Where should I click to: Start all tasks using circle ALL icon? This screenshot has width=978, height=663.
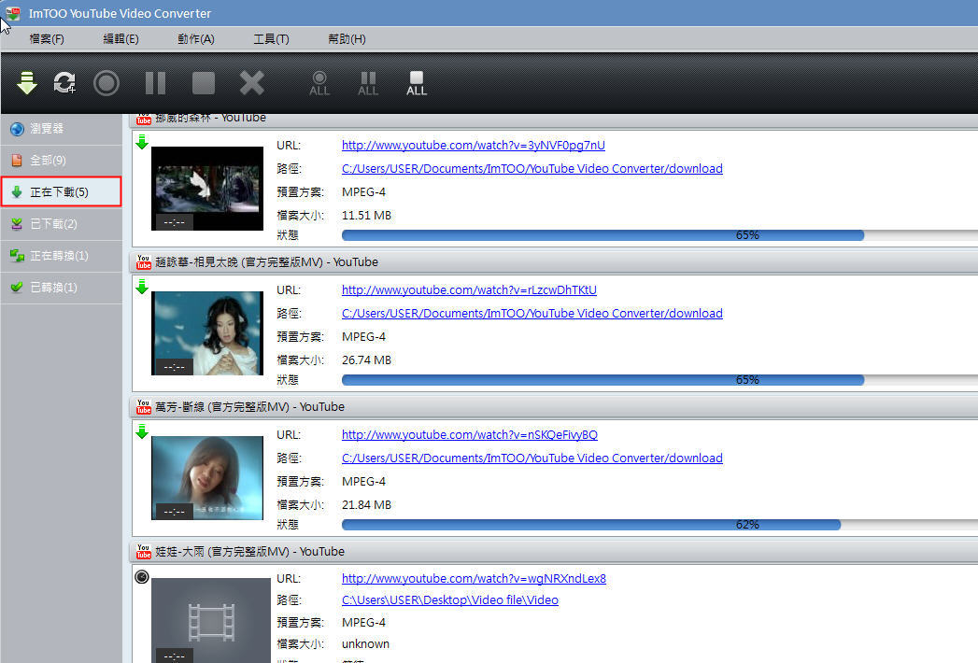point(319,83)
